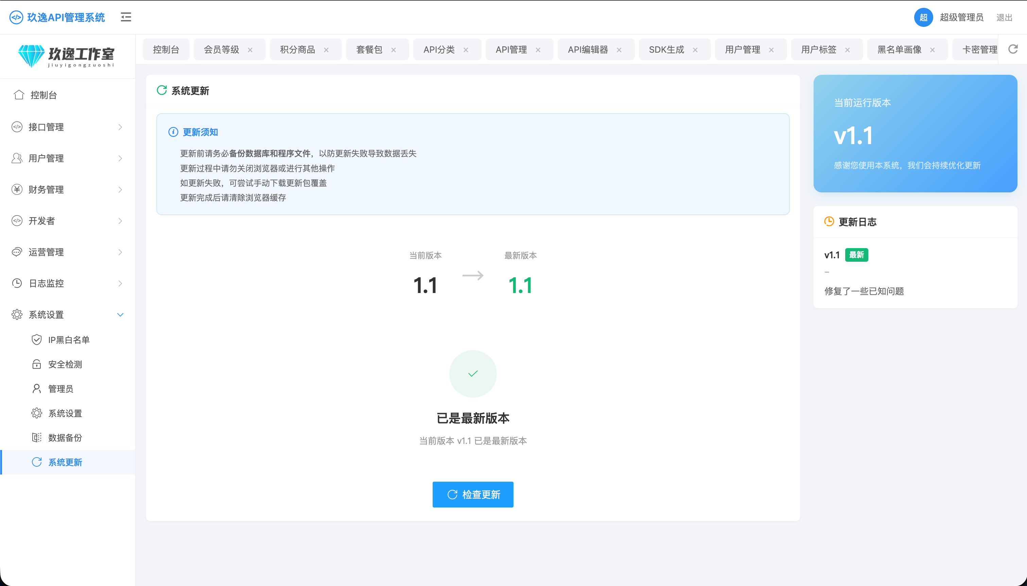This screenshot has height=586, width=1027.
Task: Click the 超 user avatar
Action: click(x=923, y=17)
